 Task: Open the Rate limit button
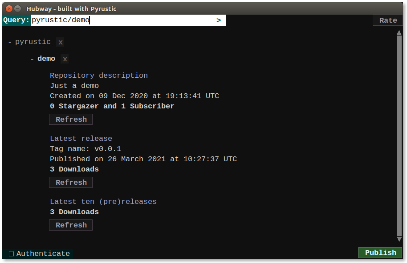pyautogui.click(x=387, y=20)
